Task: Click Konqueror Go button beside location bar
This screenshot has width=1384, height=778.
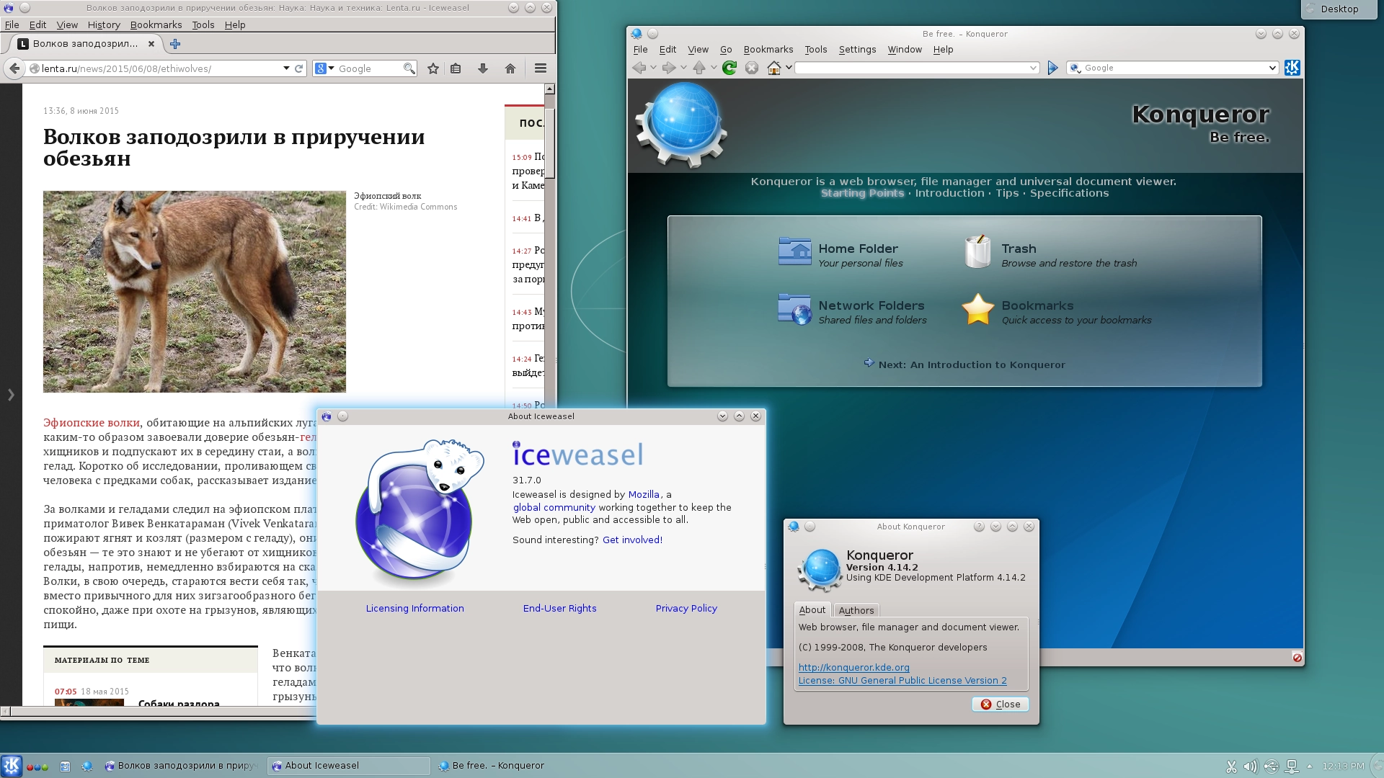Action: 1053,68
